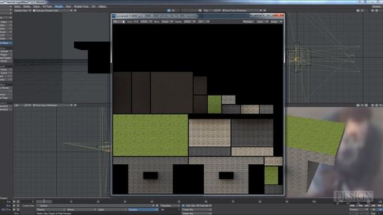This screenshot has height=215, width=383.
Task: Open the Textured Shaded Solid display mode dropdown
Action: pos(53,11)
